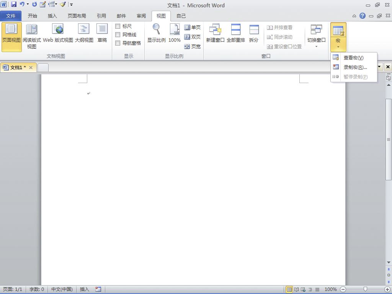Click 拆分 split window
The height and width of the screenshot is (294, 392).
[x=254, y=33]
